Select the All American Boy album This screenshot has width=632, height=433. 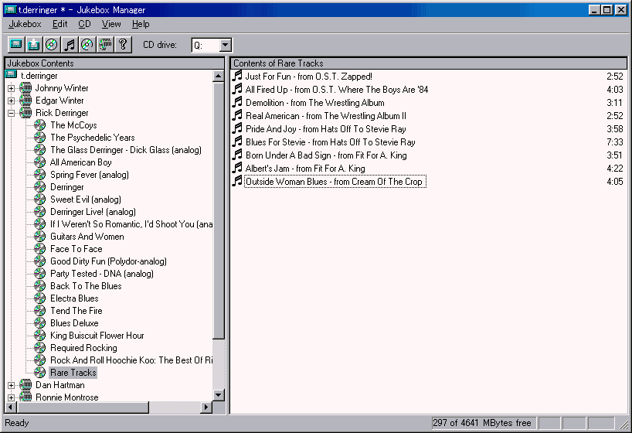(x=80, y=162)
